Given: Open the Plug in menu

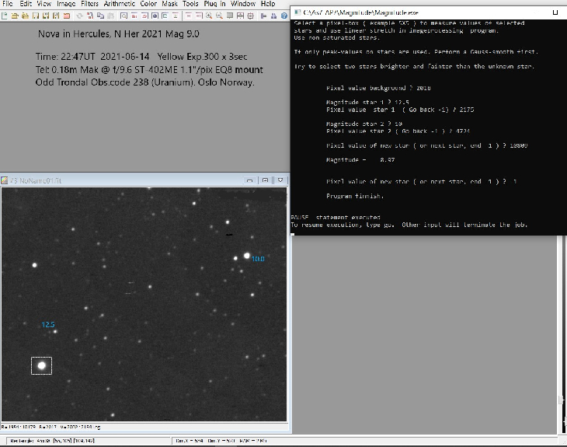Looking at the screenshot, I should pyautogui.click(x=214, y=4).
